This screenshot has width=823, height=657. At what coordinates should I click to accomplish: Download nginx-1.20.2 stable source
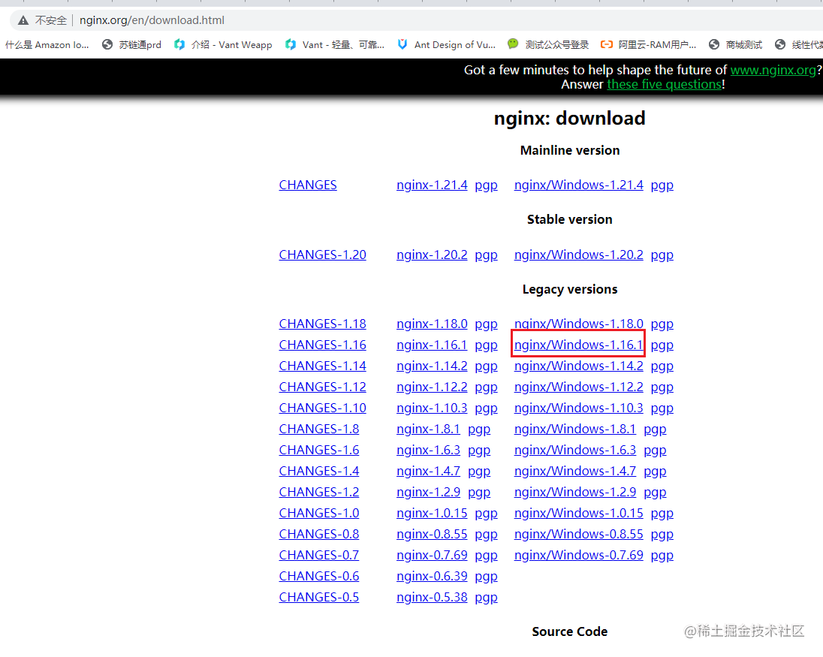(432, 255)
